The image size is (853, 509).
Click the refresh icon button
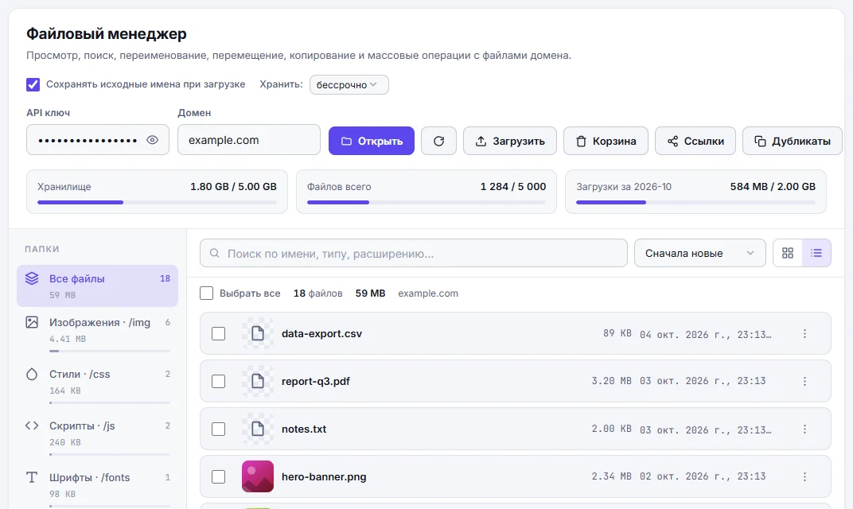pyautogui.click(x=438, y=141)
